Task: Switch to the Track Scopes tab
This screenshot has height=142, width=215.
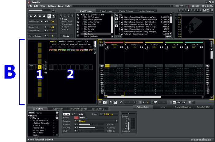Action: pyautogui.click(x=106, y=11)
